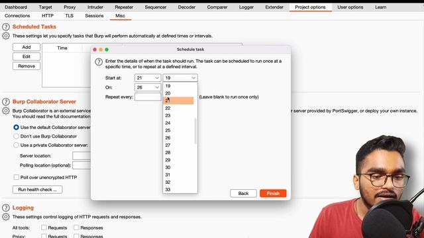This screenshot has height=238, width=424.
Task: Choose 19 in minute list
Action: [178, 86]
